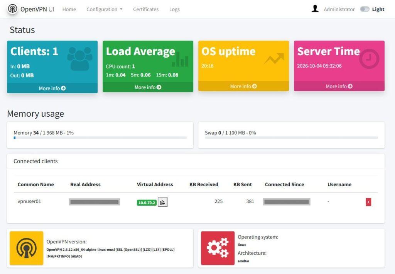The height and width of the screenshot is (274, 395).
Task: Click the KB Received column header
Action: [x=204, y=184]
